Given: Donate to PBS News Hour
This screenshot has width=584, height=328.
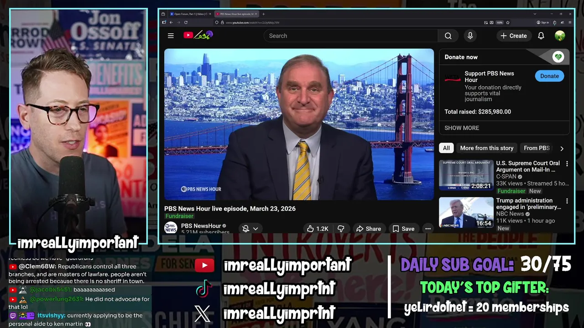Looking at the screenshot, I should click(x=549, y=76).
